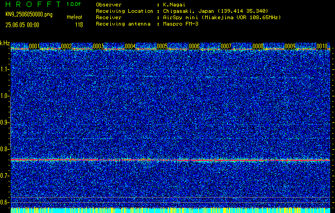Click the AirSpy mini receiver text
The image size is (335, 213).
pos(222,17)
